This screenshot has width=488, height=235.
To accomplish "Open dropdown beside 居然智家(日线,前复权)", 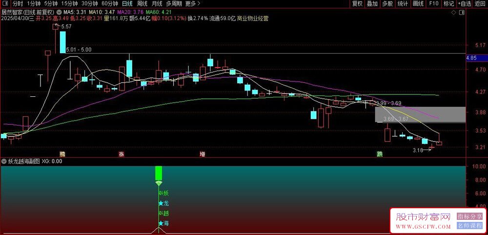I will (x=59, y=12).
